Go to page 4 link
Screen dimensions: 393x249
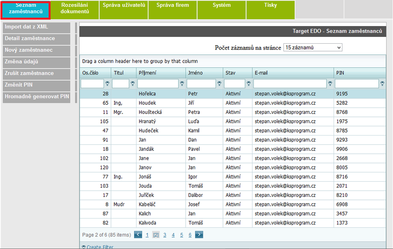pyautogui.click(x=173, y=235)
